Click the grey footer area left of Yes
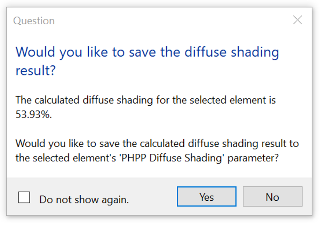Image resolution: width=320 pixels, height=225 pixels. [x=153, y=198]
